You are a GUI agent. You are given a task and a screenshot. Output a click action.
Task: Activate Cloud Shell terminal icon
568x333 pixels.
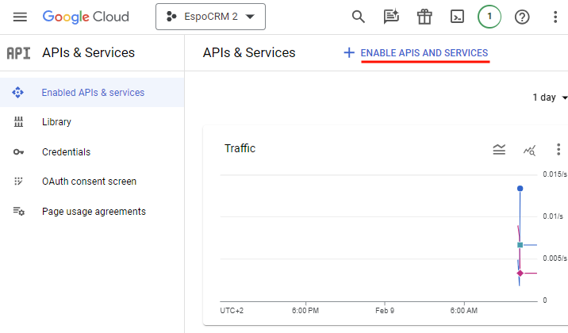457,17
